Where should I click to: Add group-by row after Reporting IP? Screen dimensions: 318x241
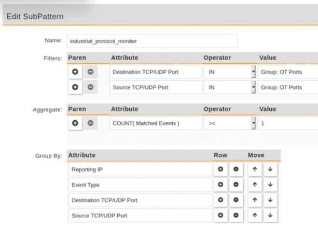pyautogui.click(x=220, y=169)
